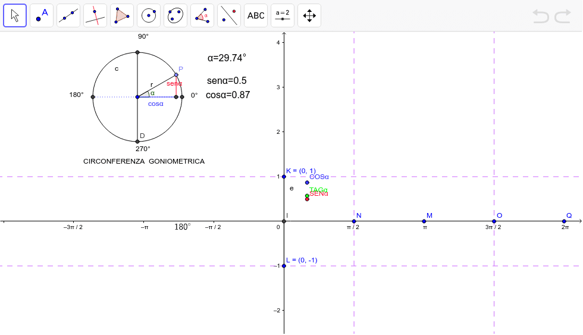Select the Circle with center tool
Image resolution: width=583 pixels, height=335 pixels.
(149, 15)
